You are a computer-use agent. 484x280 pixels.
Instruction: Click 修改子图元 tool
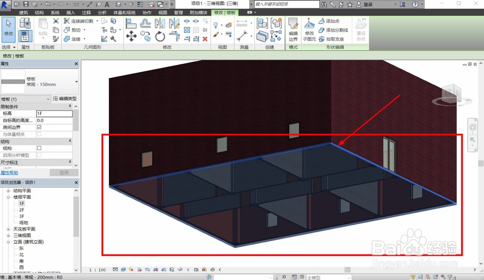[309, 30]
